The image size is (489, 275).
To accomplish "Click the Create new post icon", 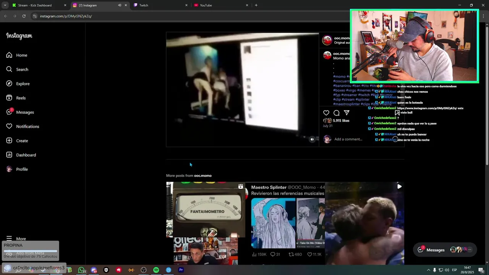I will (10, 141).
